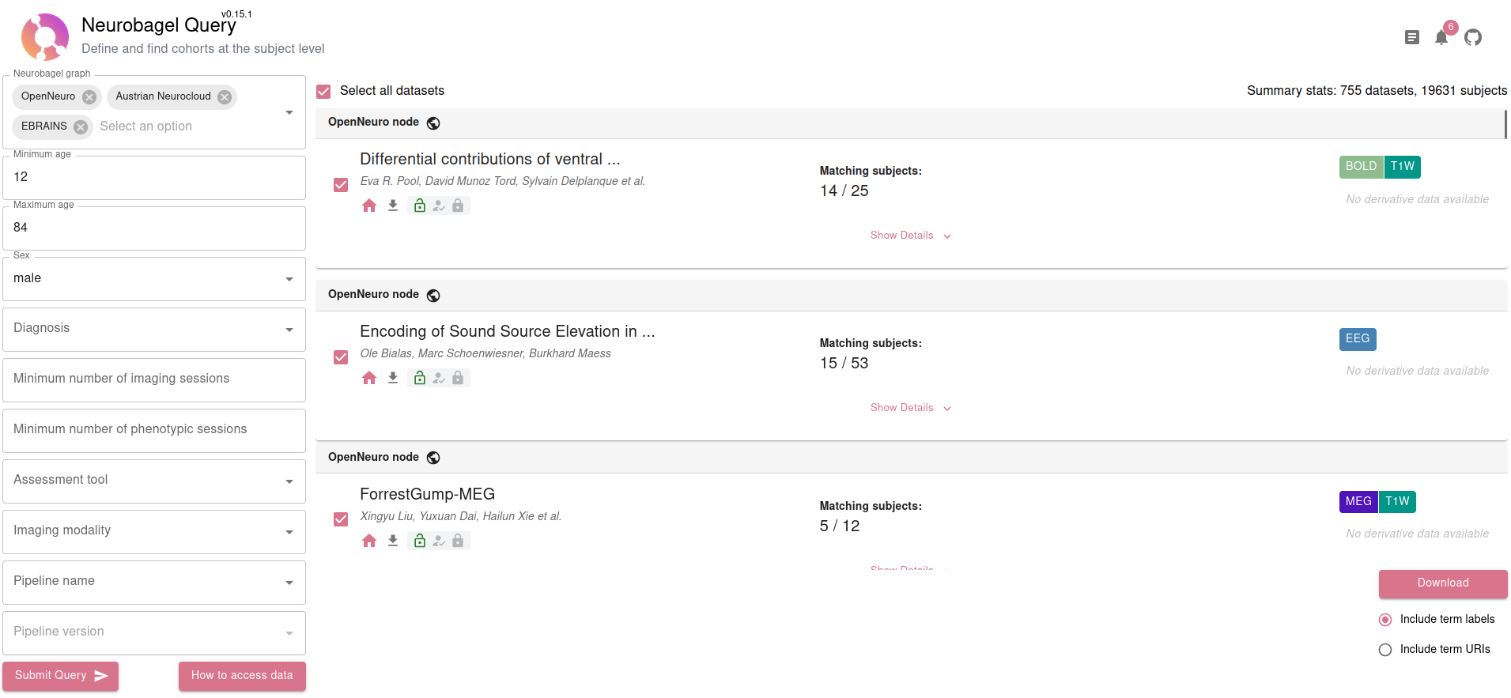Click open-lock access icon for Differential contributions
This screenshot has height=698, width=1511.
pos(420,206)
